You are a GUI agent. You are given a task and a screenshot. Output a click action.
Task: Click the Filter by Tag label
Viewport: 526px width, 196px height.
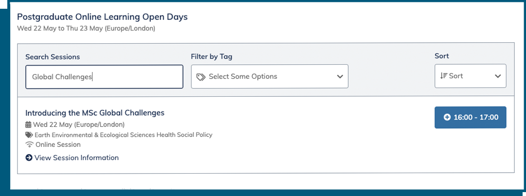[x=211, y=56]
